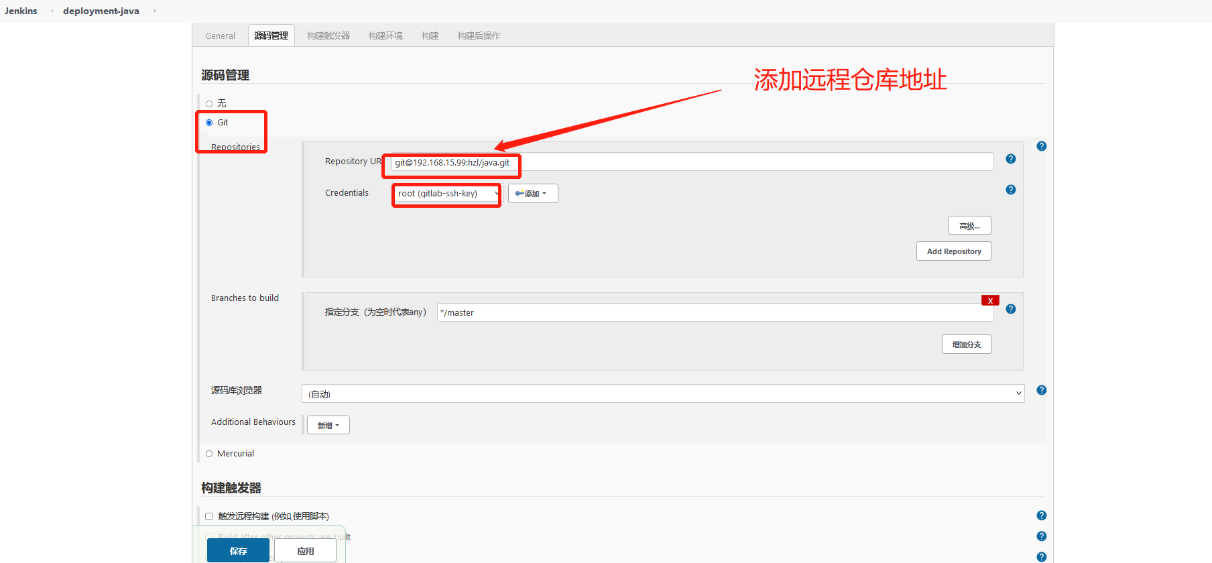Switch to the 构建 tab

430,36
